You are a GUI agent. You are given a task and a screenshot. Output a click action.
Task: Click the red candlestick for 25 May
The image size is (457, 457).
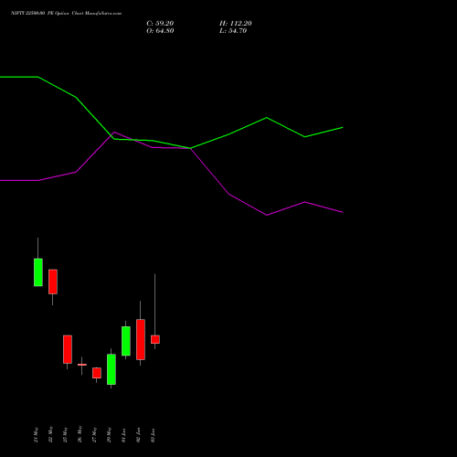[x=68, y=349]
